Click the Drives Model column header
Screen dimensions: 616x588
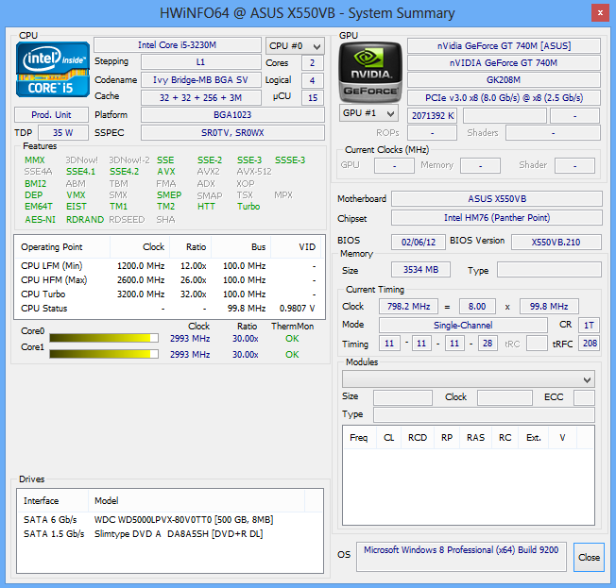(196, 500)
